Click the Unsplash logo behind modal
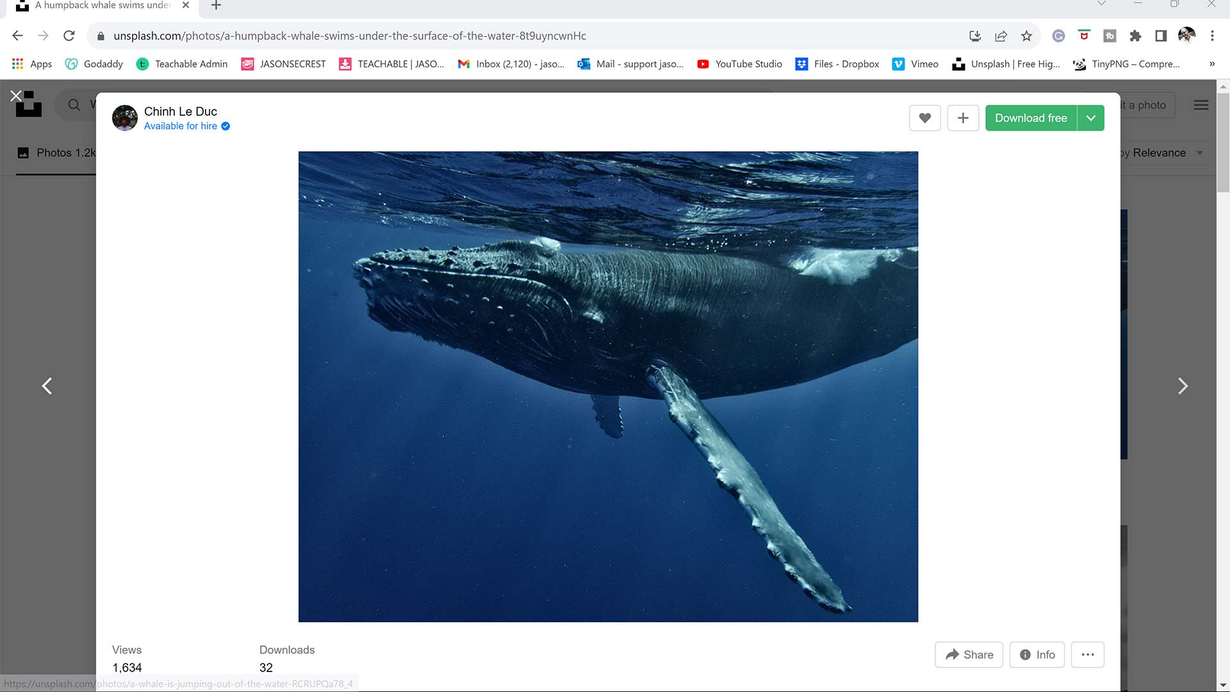Viewport: 1230px width, 692px height. pyautogui.click(x=28, y=104)
